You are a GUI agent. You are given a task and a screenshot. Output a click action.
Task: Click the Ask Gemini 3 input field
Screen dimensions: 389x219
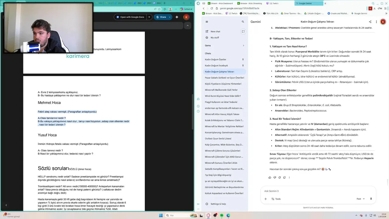(x=318, y=191)
